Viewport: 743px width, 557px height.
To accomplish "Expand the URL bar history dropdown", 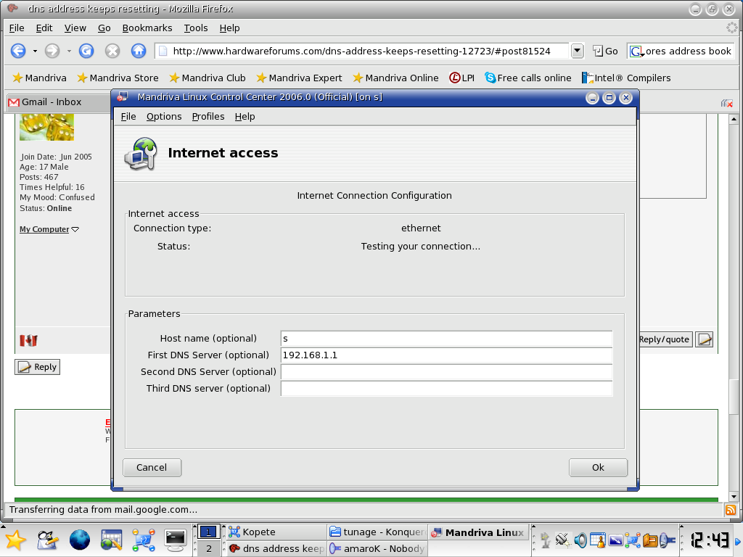I will (577, 51).
